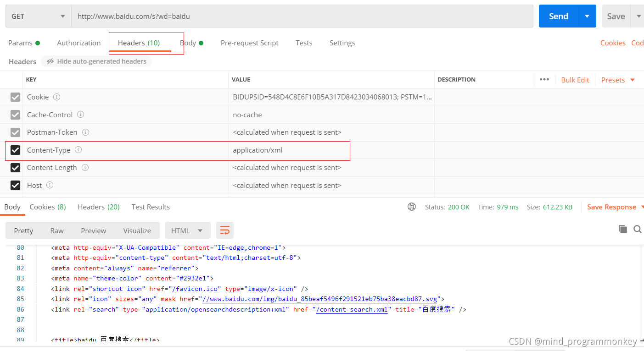This screenshot has height=351, width=644.
Task: Switch to the Params tab
Action: (24, 43)
